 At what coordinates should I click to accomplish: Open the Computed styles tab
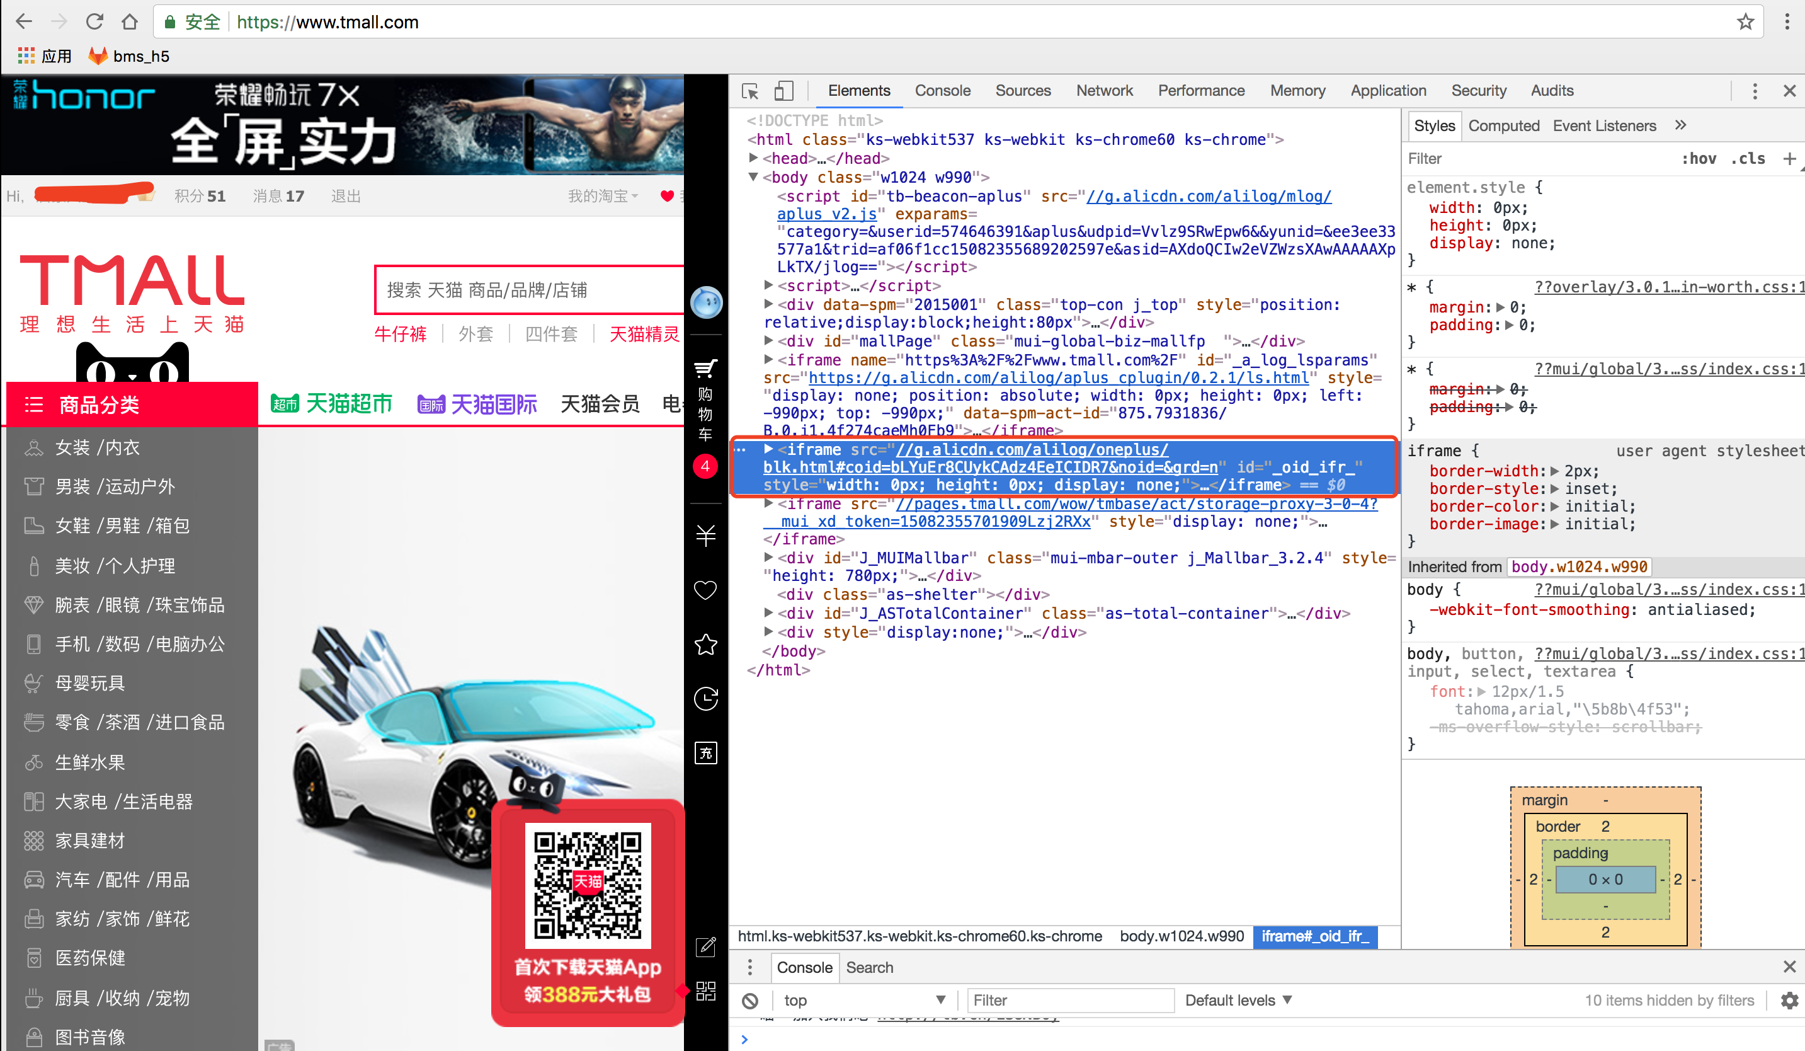coord(1503,126)
